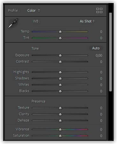Click the Tint slider handle
The height and width of the screenshot is (144, 117).
pyautogui.click(x=60, y=38)
